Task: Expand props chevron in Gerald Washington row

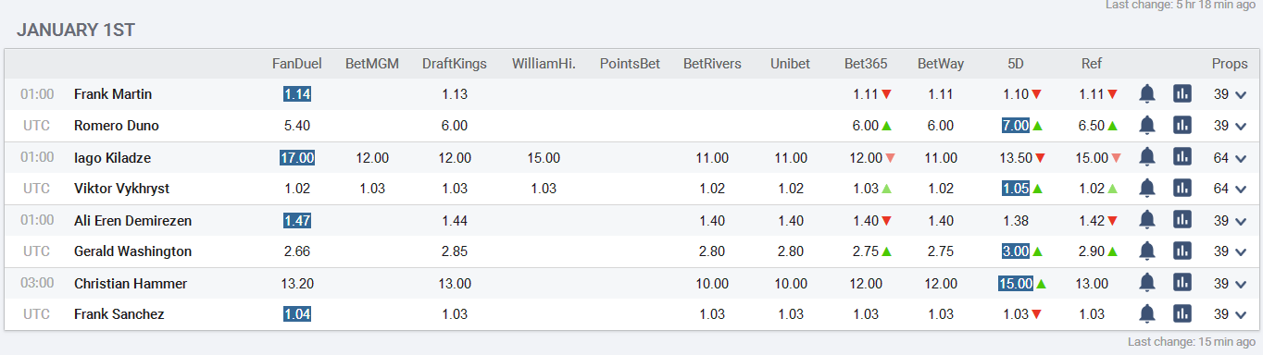Action: click(x=1241, y=251)
